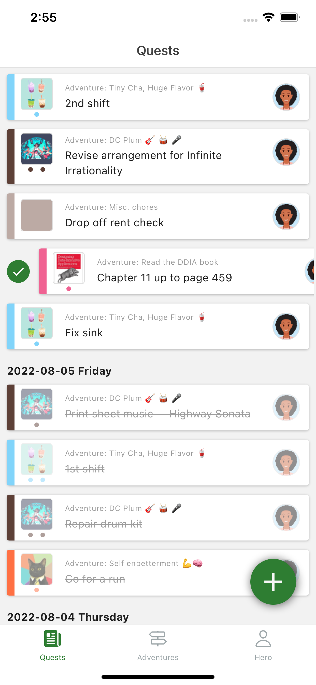Open the Fix sink quest card
316x685 pixels.
click(x=158, y=326)
